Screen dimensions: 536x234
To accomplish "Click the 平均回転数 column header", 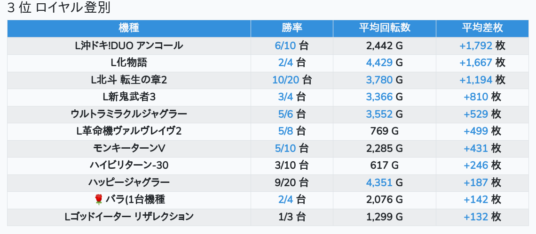I will (x=384, y=28).
